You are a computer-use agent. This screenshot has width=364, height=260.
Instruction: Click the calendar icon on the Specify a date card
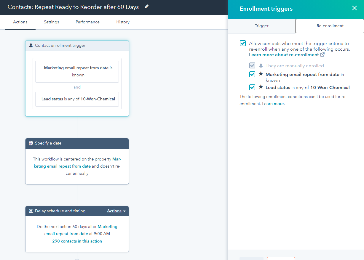(x=31, y=143)
